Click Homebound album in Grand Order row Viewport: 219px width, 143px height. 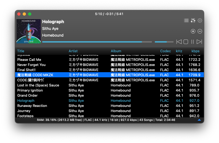121,95
